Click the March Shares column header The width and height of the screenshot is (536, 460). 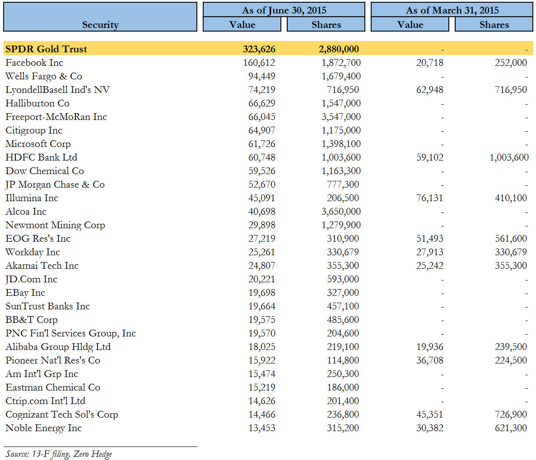494,24
